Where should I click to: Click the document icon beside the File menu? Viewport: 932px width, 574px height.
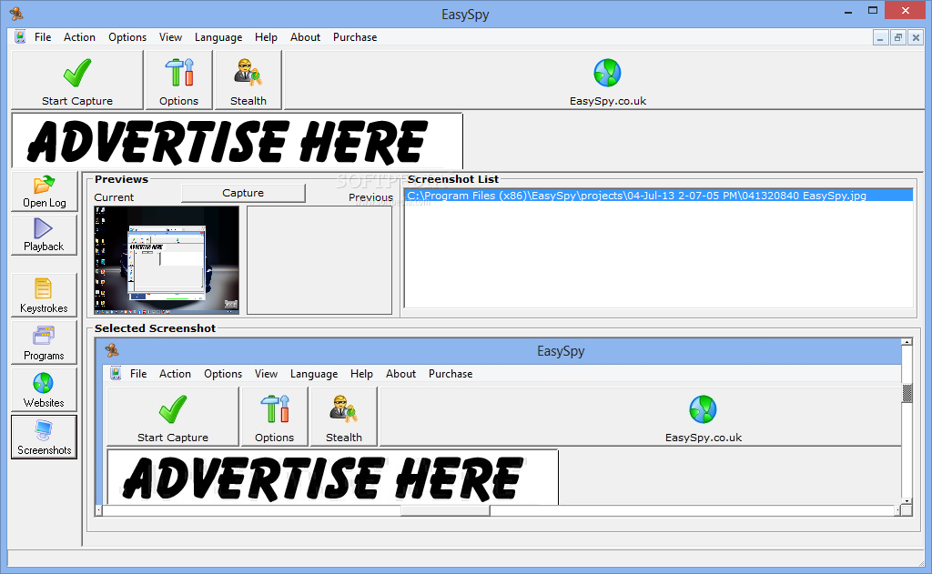[20, 36]
